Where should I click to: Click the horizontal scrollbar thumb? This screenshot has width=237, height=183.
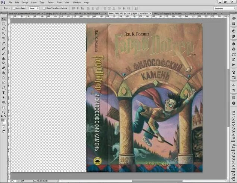coord(157,181)
